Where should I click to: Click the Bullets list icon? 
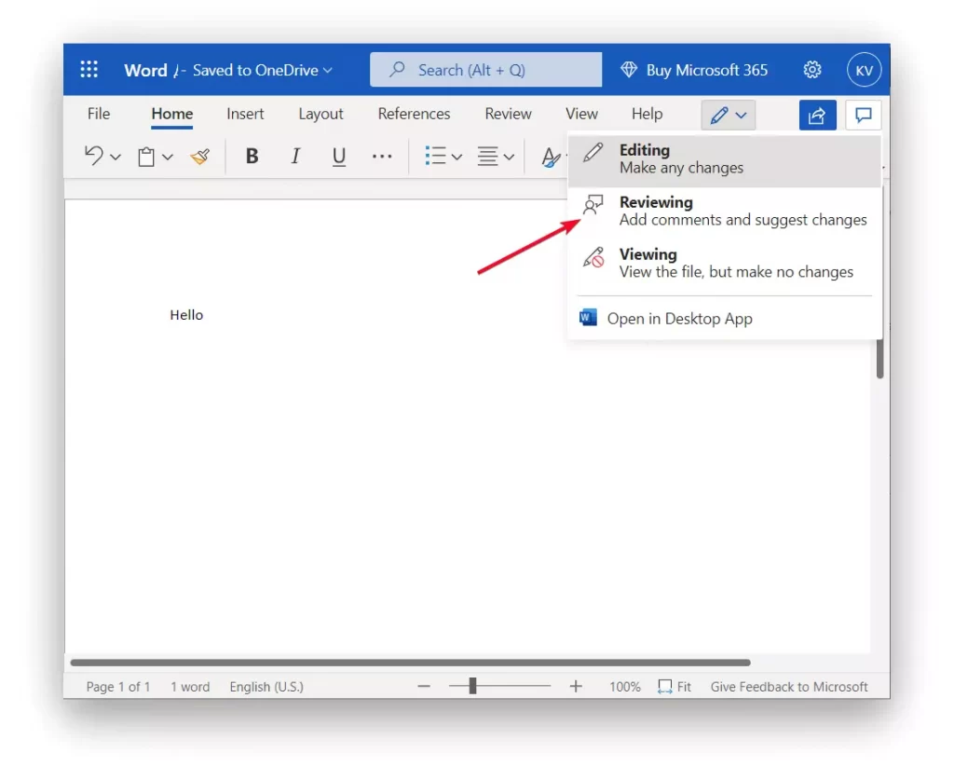tap(436, 157)
